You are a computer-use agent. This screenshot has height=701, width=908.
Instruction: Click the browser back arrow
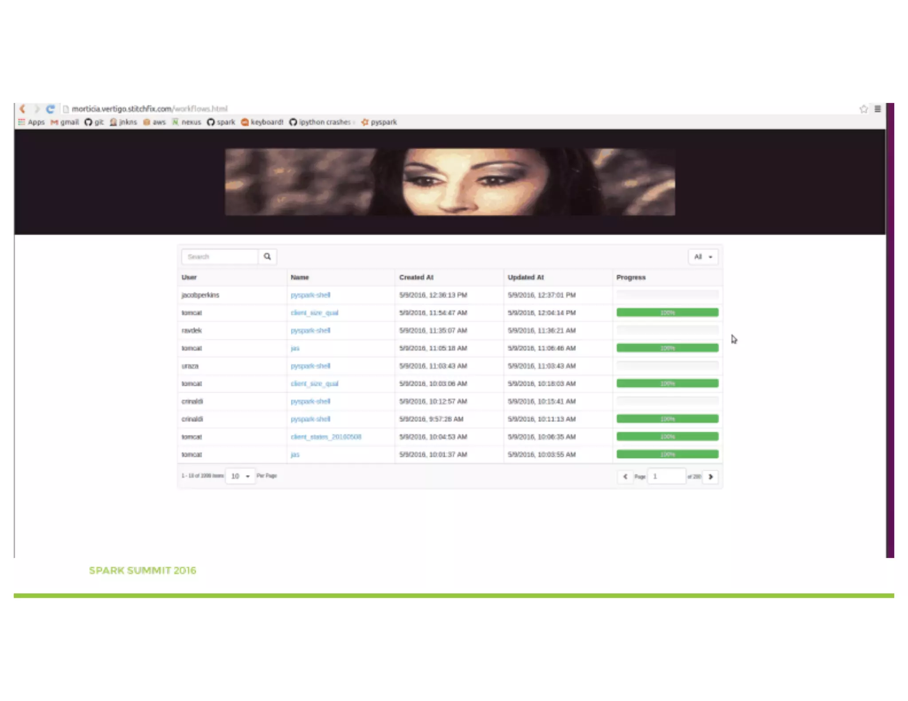point(22,109)
